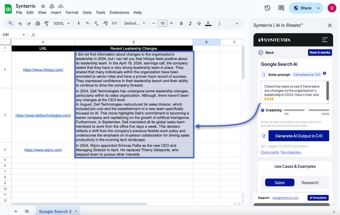340x215 pixels.
Task: Decrease font size with minus button
Action: (153, 23)
